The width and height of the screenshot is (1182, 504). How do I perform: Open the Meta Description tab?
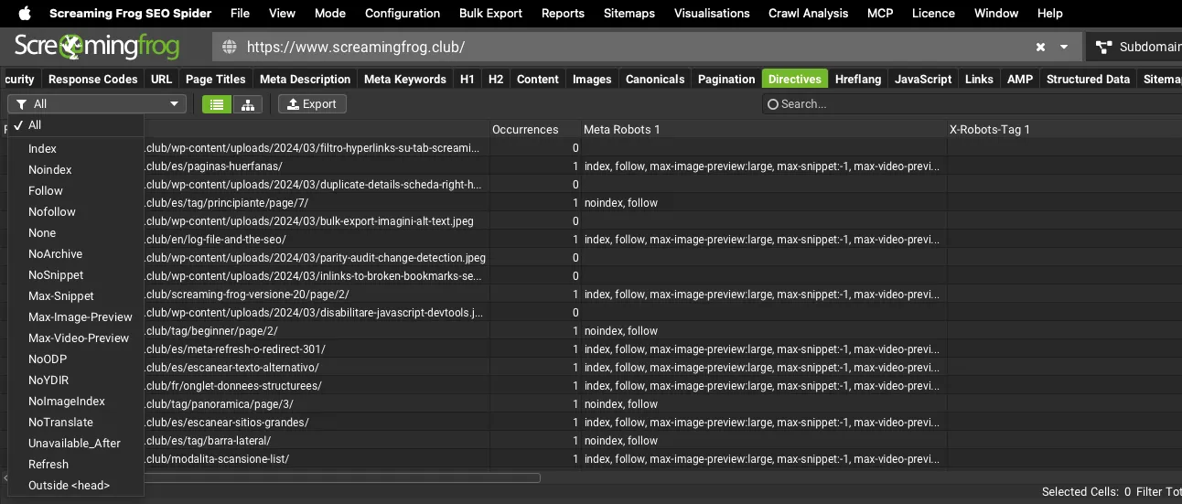305,79
